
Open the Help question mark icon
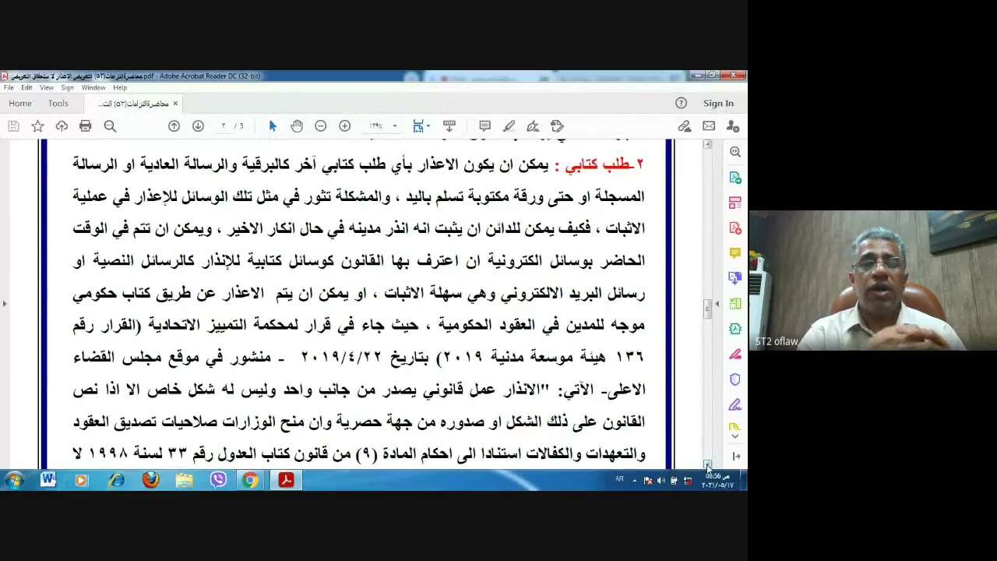click(681, 103)
